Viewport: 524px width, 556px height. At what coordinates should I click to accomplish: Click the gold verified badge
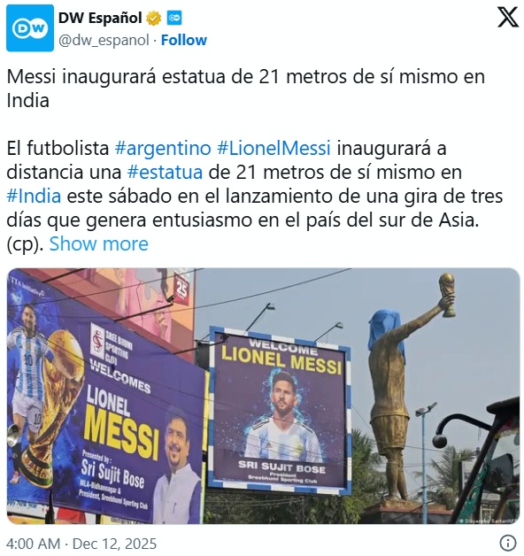pos(153,18)
